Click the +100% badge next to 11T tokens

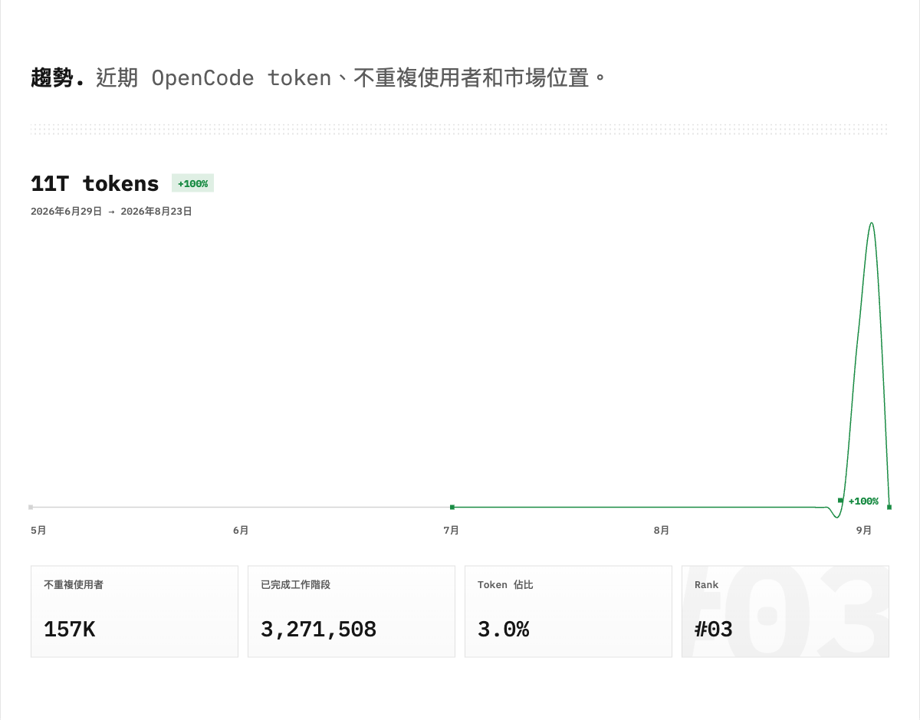pos(192,184)
